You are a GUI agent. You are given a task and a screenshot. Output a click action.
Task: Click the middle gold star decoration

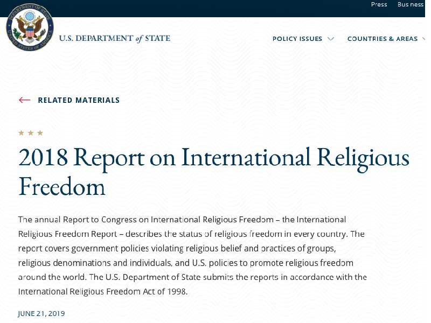[31, 133]
